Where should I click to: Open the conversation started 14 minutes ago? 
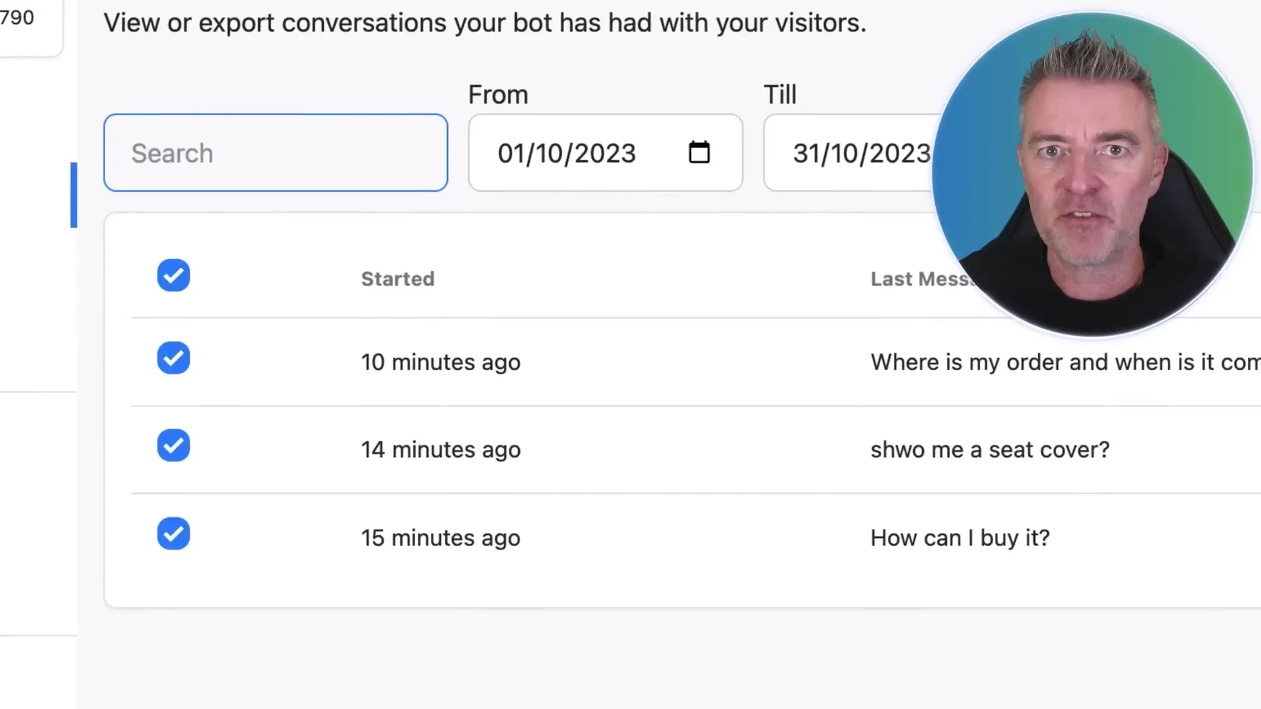441,450
